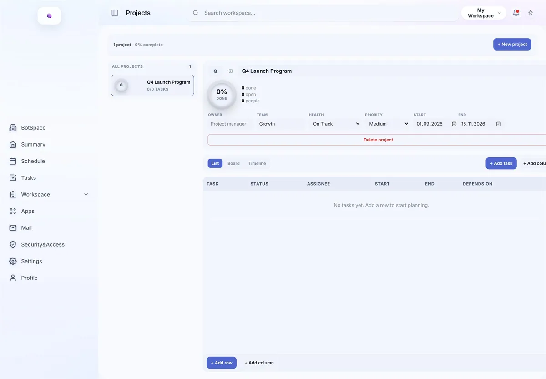
Task: Click the Settings gear icon
Action: pyautogui.click(x=13, y=261)
